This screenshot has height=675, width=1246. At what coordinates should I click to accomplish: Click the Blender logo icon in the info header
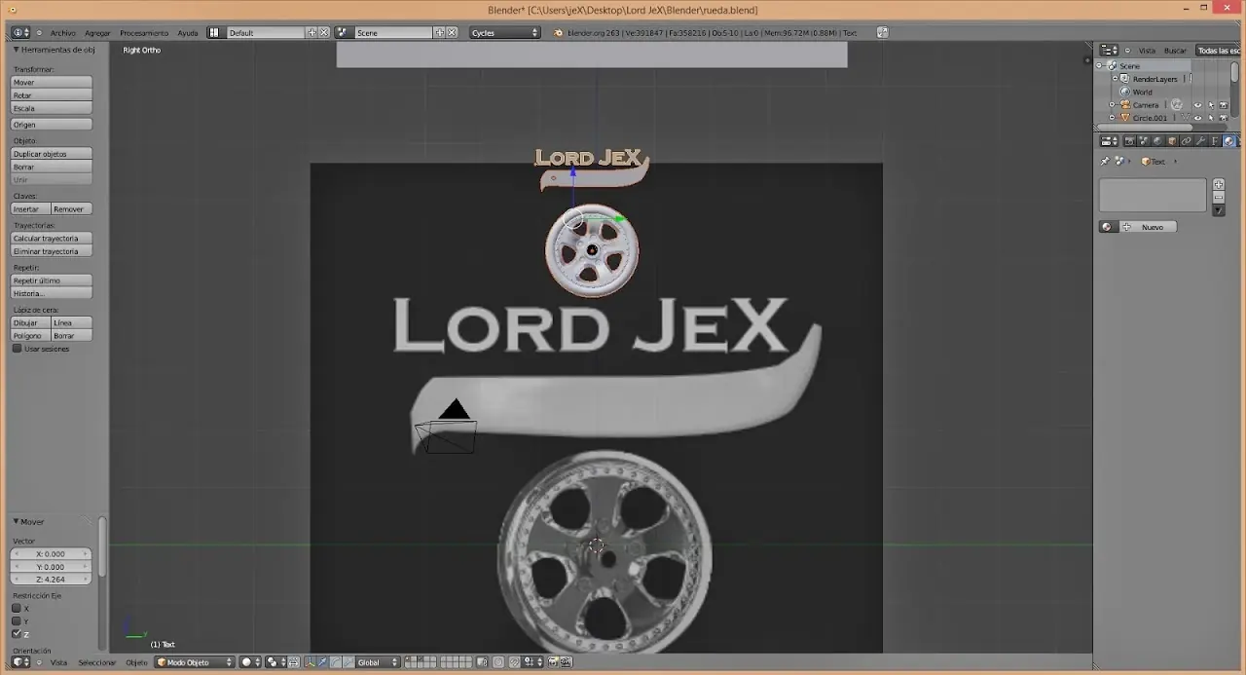558,32
